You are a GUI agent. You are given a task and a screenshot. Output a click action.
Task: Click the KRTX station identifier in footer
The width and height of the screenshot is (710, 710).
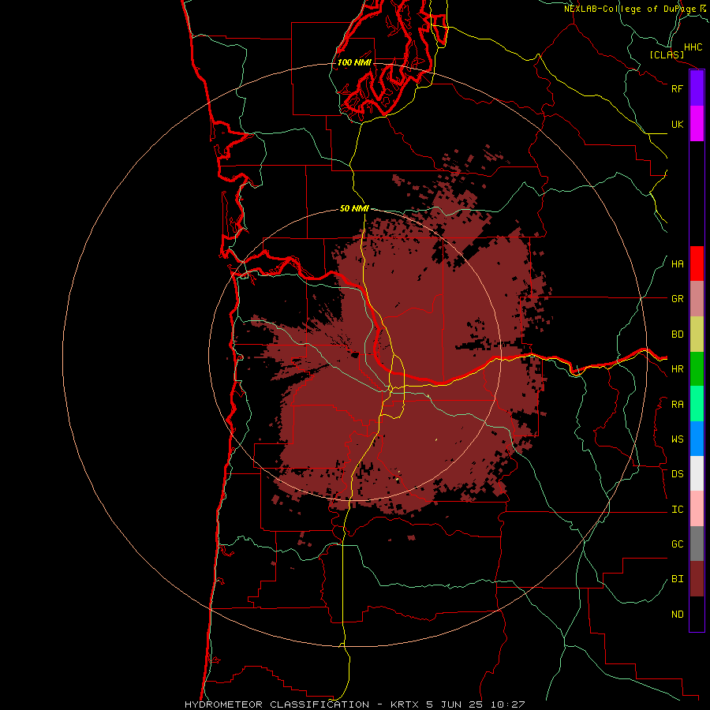click(x=406, y=704)
